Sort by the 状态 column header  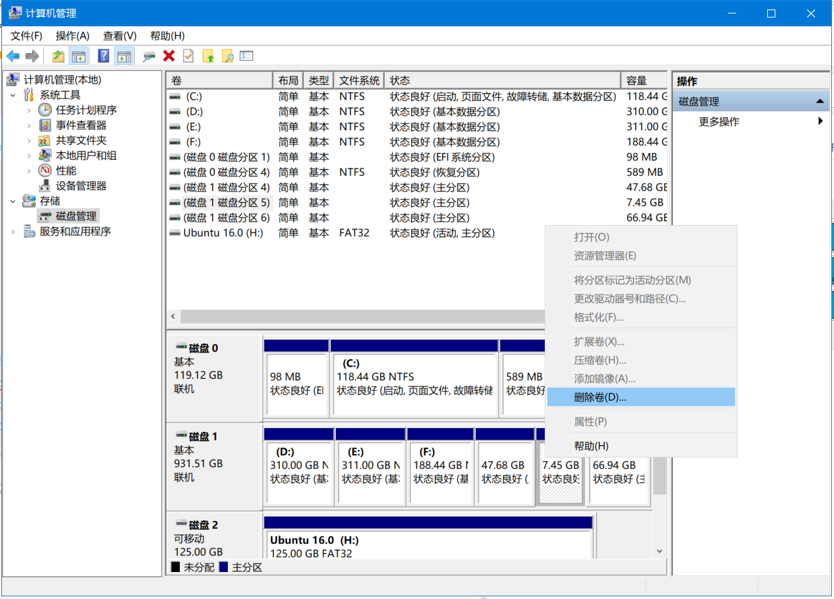(x=502, y=81)
